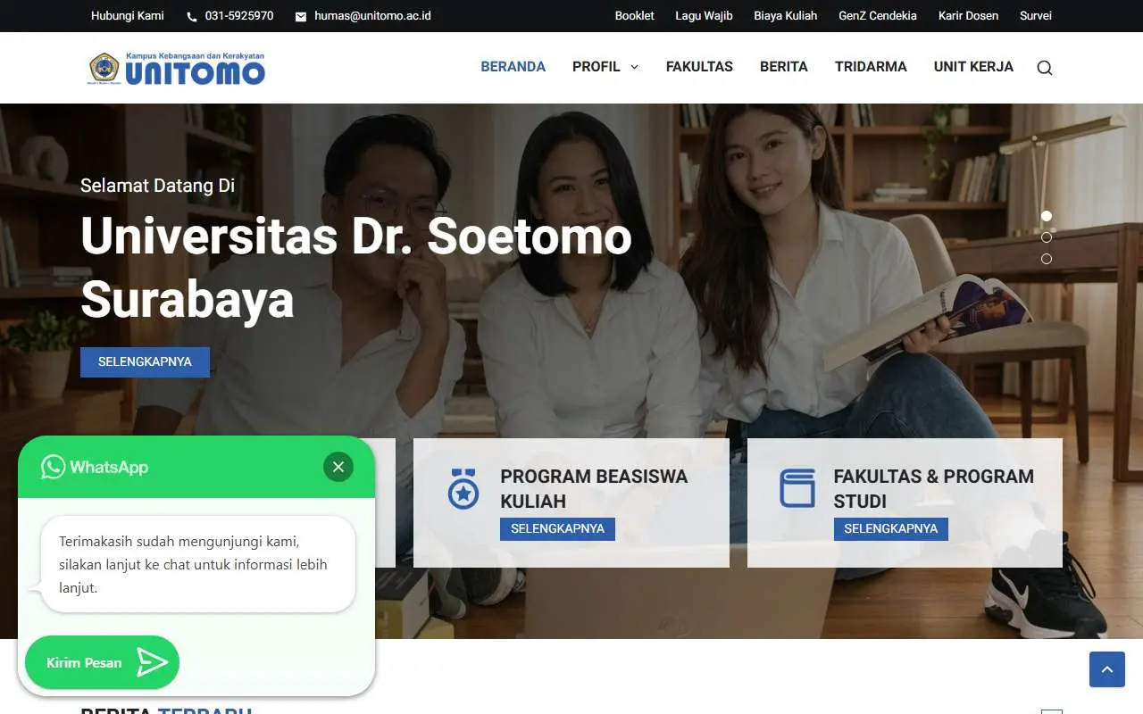This screenshot has height=714, width=1143.
Task: Click SELENGKAPNYA under Program Beasiswa Kuliah
Action: coord(557,529)
